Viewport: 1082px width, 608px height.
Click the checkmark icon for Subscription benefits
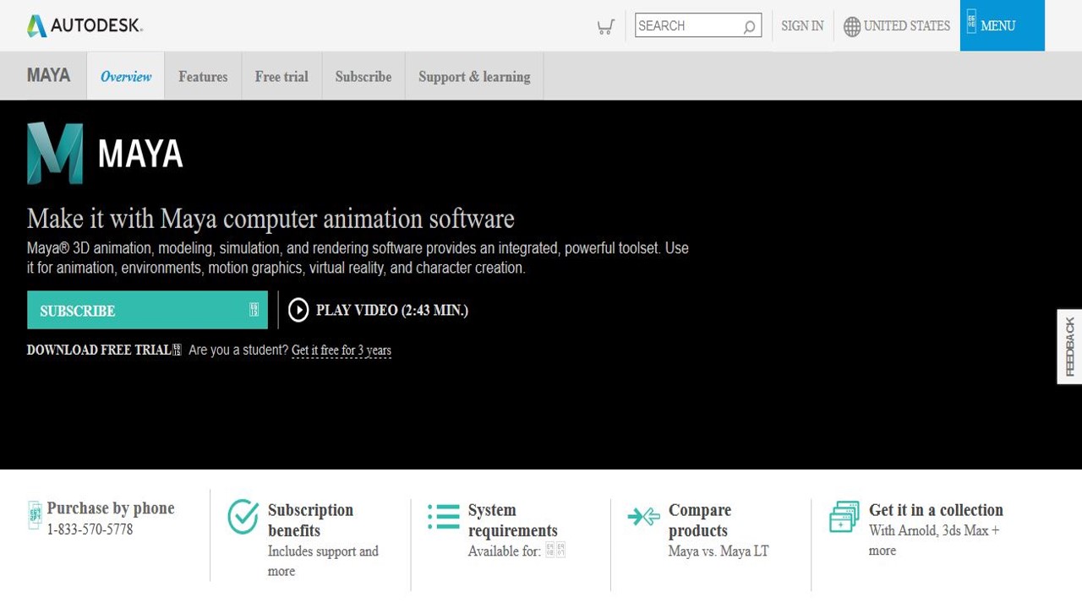click(x=243, y=515)
